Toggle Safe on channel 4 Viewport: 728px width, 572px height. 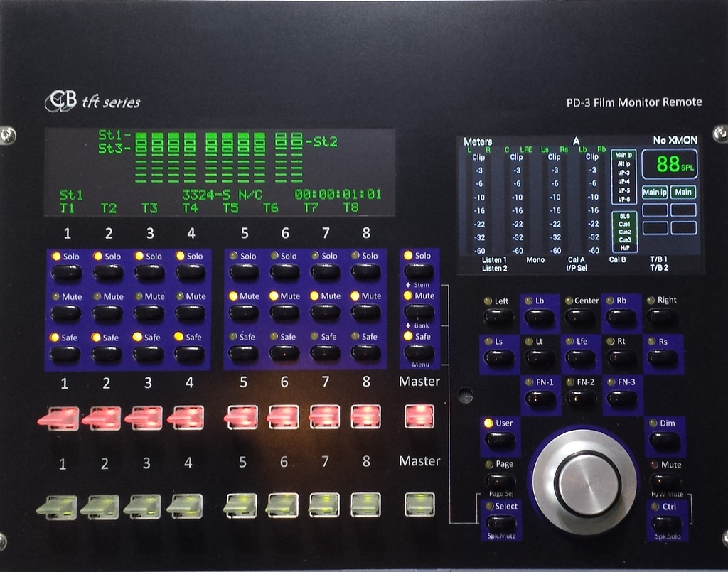[x=190, y=354]
